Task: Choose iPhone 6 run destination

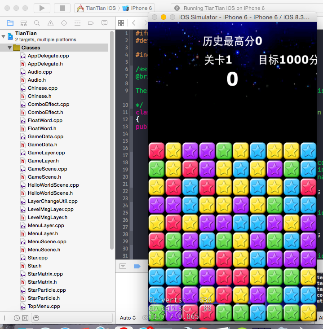Action: click(x=137, y=8)
